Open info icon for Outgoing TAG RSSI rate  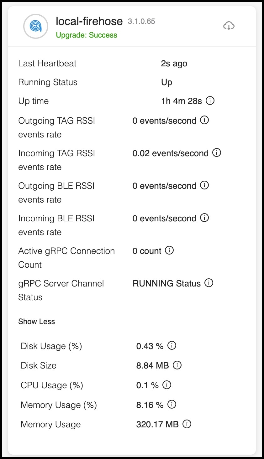(204, 120)
